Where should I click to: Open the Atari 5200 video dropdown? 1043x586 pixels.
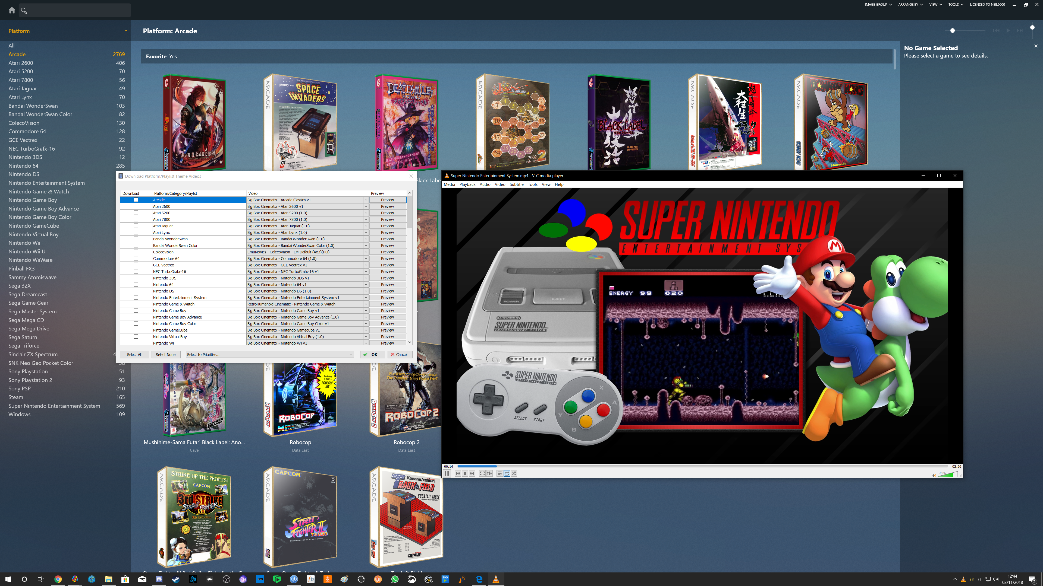pyautogui.click(x=366, y=213)
